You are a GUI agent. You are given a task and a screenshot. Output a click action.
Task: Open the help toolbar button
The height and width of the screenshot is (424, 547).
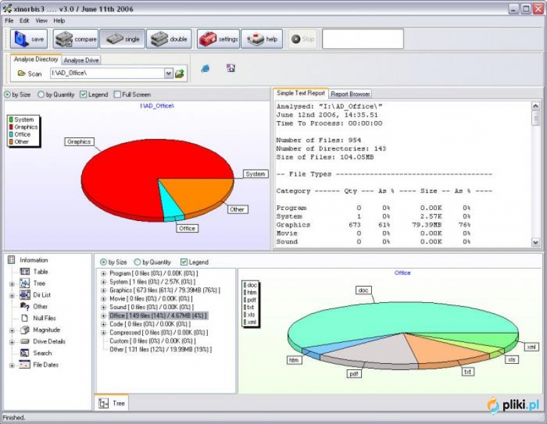click(x=262, y=39)
